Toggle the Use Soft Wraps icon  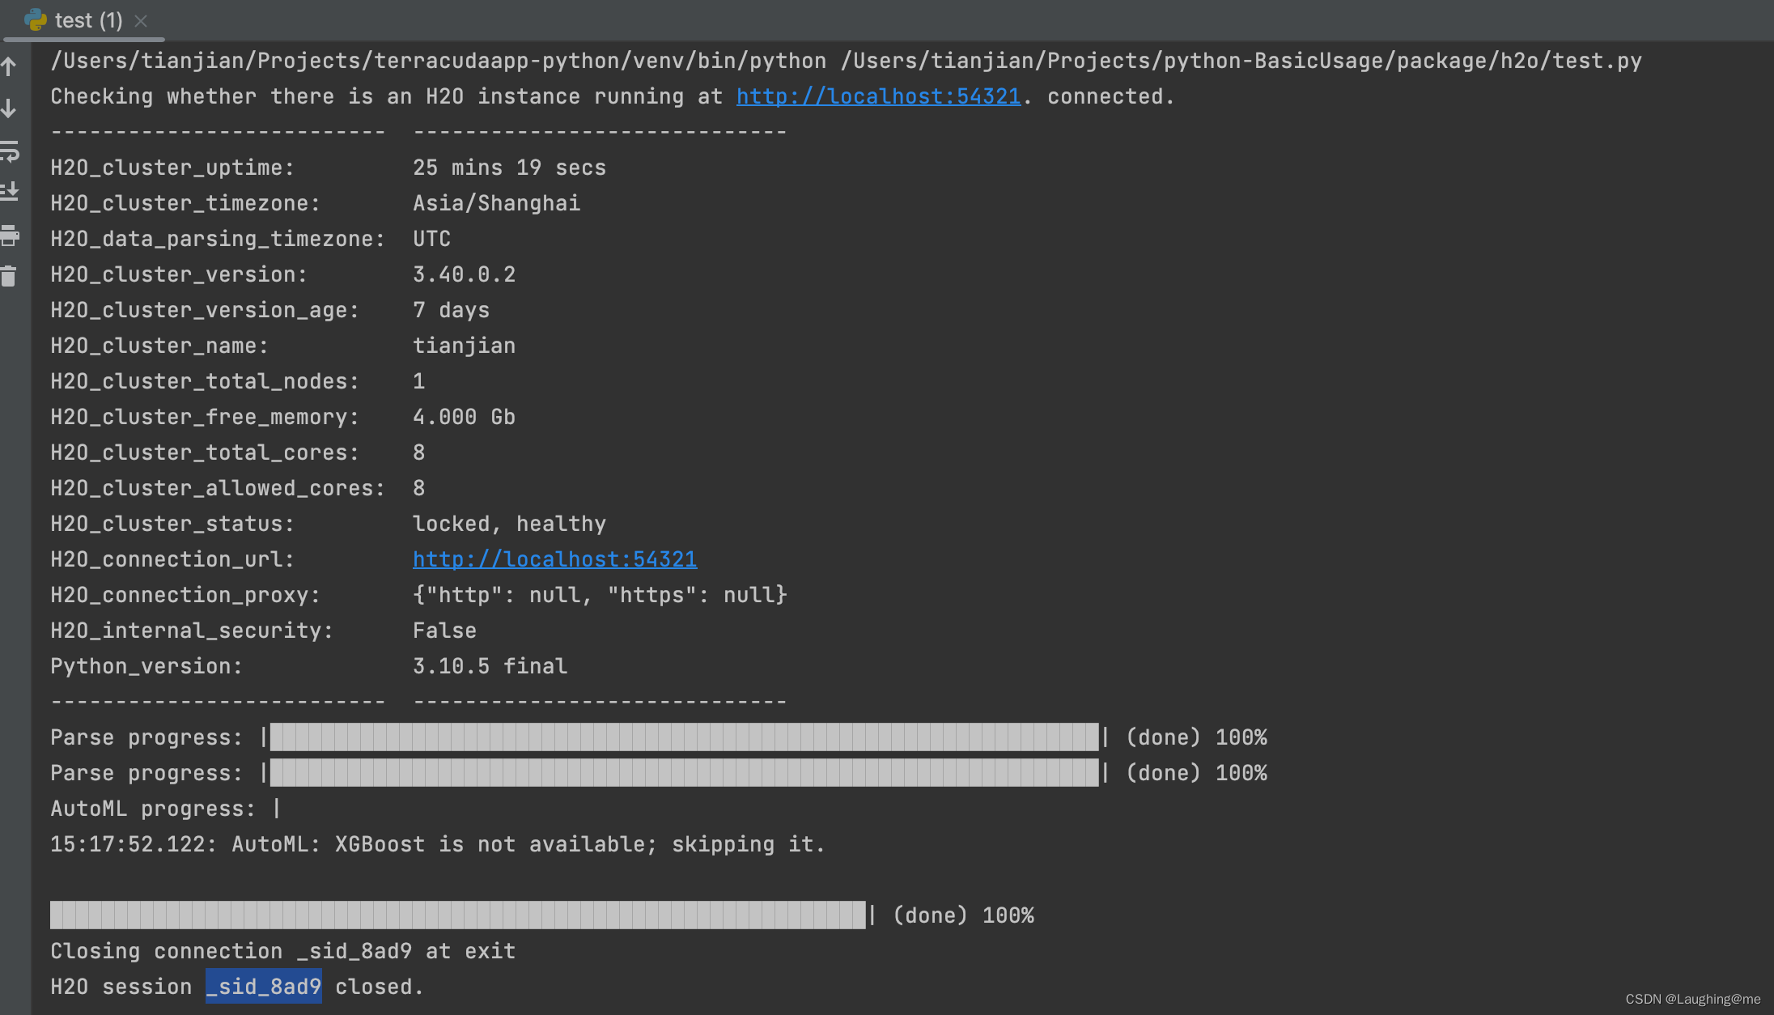pyautogui.click(x=11, y=151)
